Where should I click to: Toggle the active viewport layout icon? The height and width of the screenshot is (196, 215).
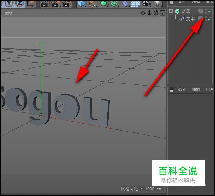(163, 13)
